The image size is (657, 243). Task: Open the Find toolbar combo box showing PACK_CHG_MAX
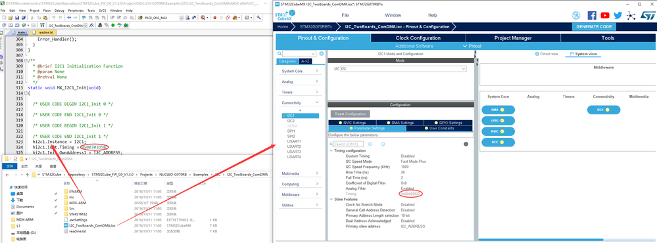point(182,18)
